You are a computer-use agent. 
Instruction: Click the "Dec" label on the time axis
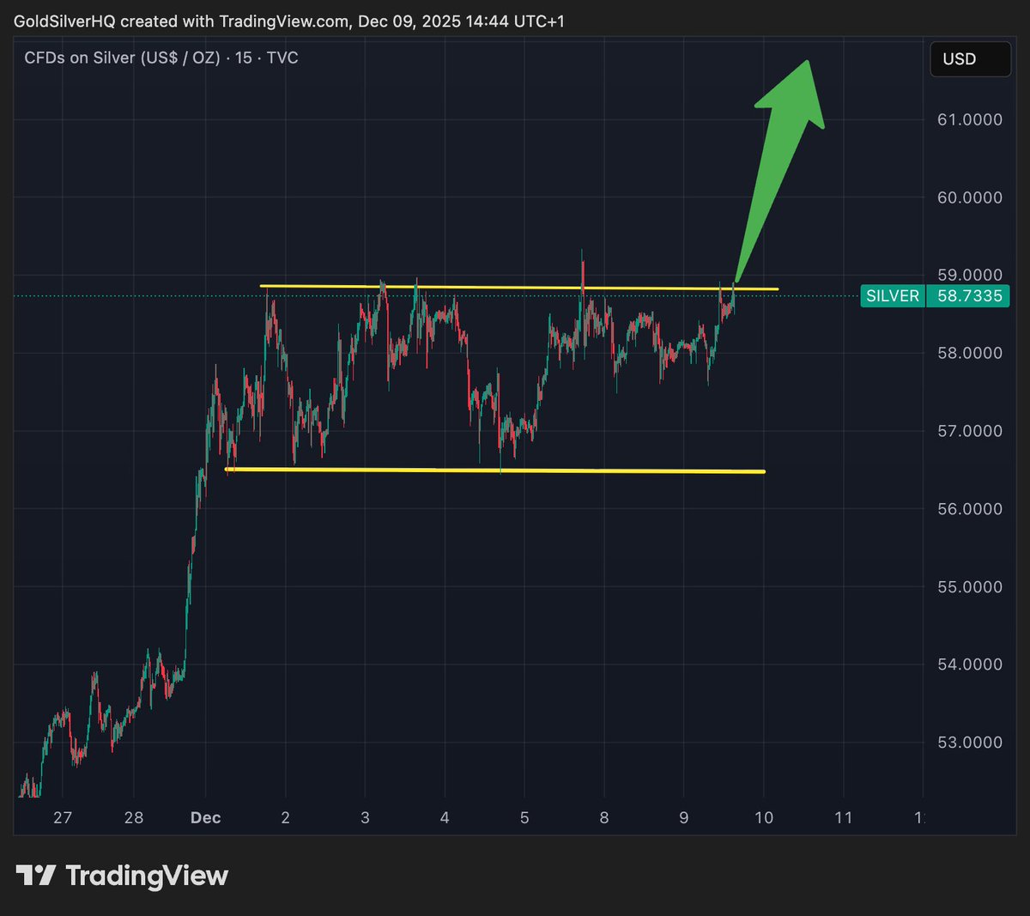206,818
